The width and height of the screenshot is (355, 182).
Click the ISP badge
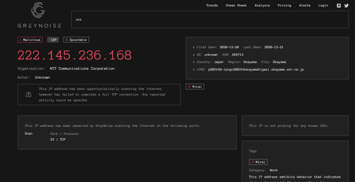53,40
